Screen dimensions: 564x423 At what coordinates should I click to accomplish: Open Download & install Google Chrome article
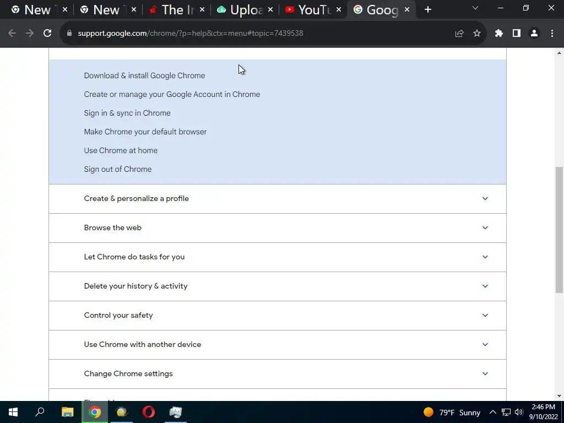coord(144,75)
